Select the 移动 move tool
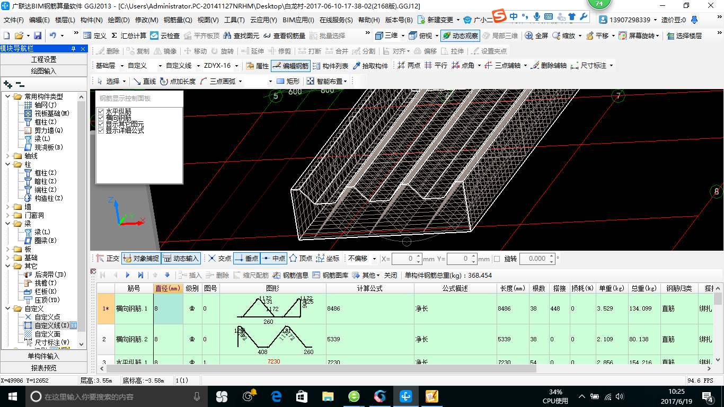The height and width of the screenshot is (407, 724). click(195, 51)
